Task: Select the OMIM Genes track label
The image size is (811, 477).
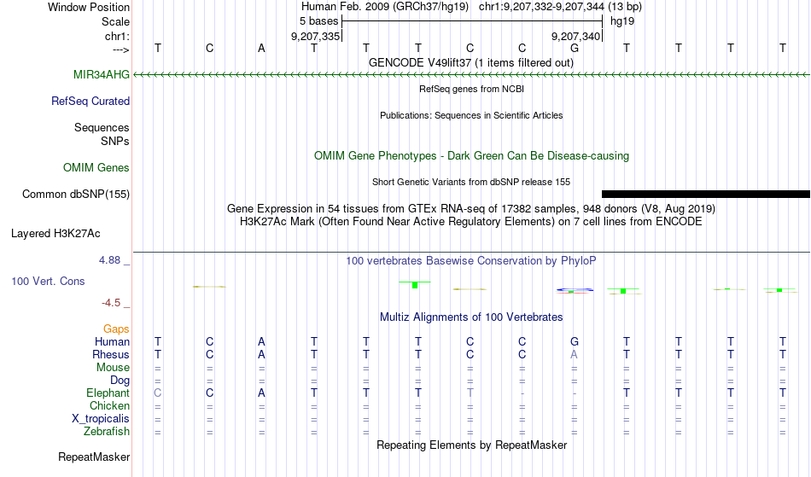Action: point(96,167)
